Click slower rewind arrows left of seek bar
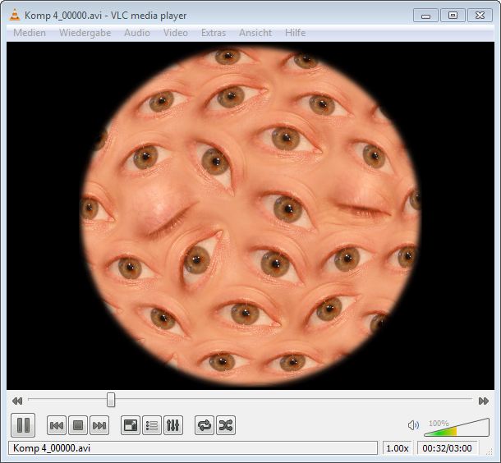Image resolution: width=501 pixels, height=463 pixels. [17, 401]
